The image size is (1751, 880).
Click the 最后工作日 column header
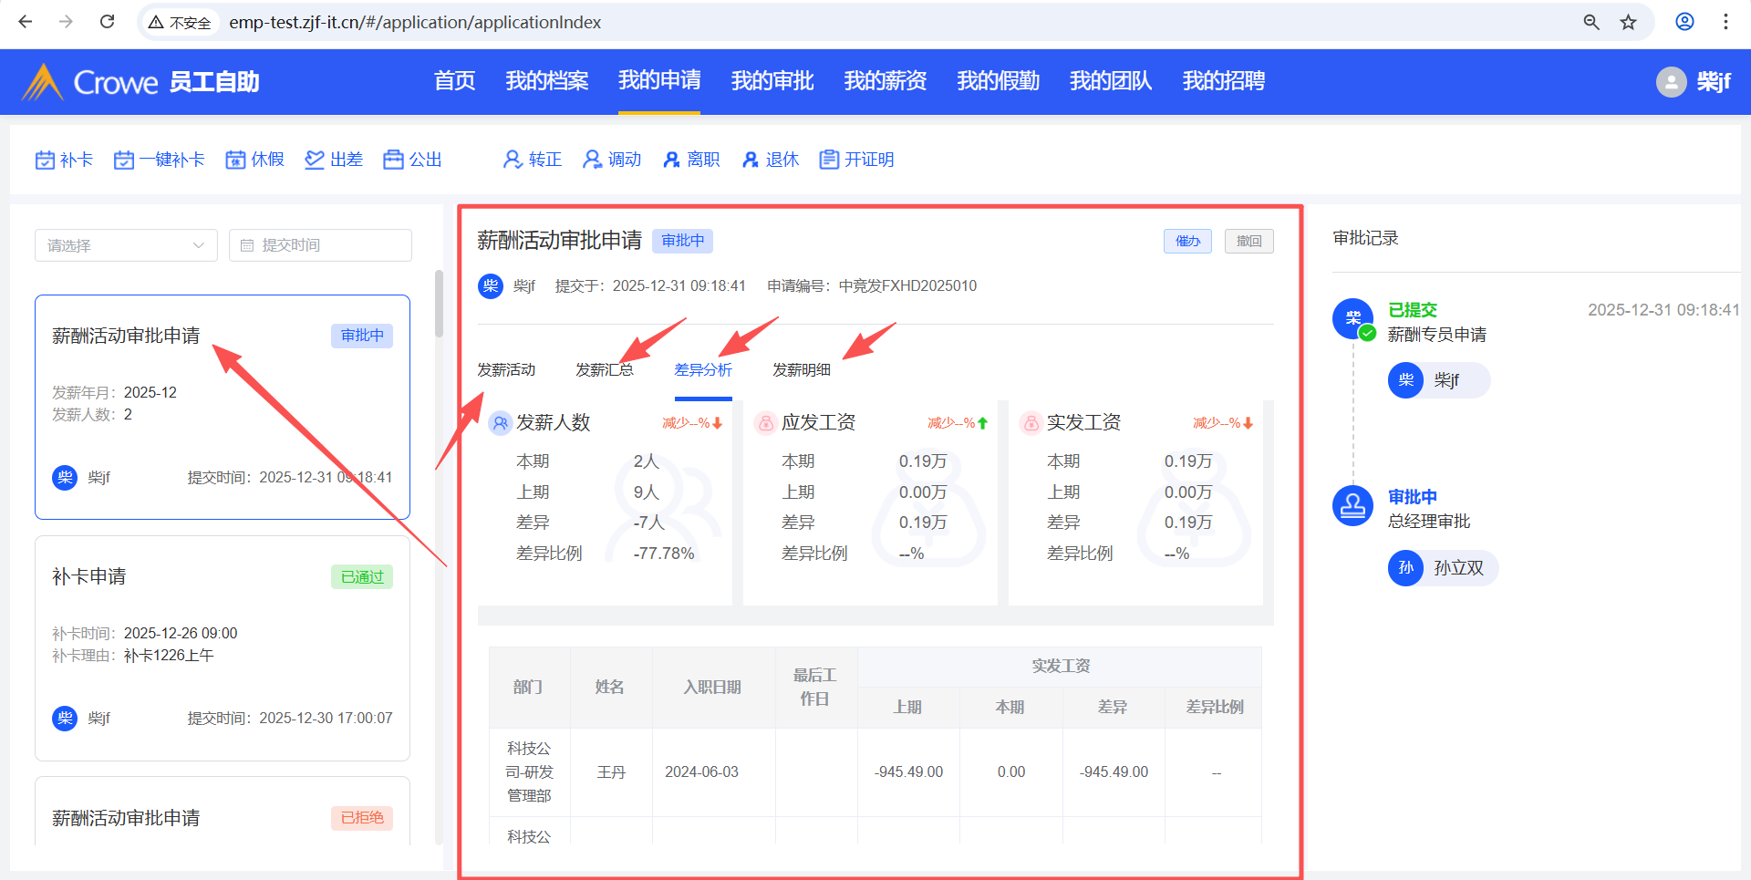click(x=815, y=688)
